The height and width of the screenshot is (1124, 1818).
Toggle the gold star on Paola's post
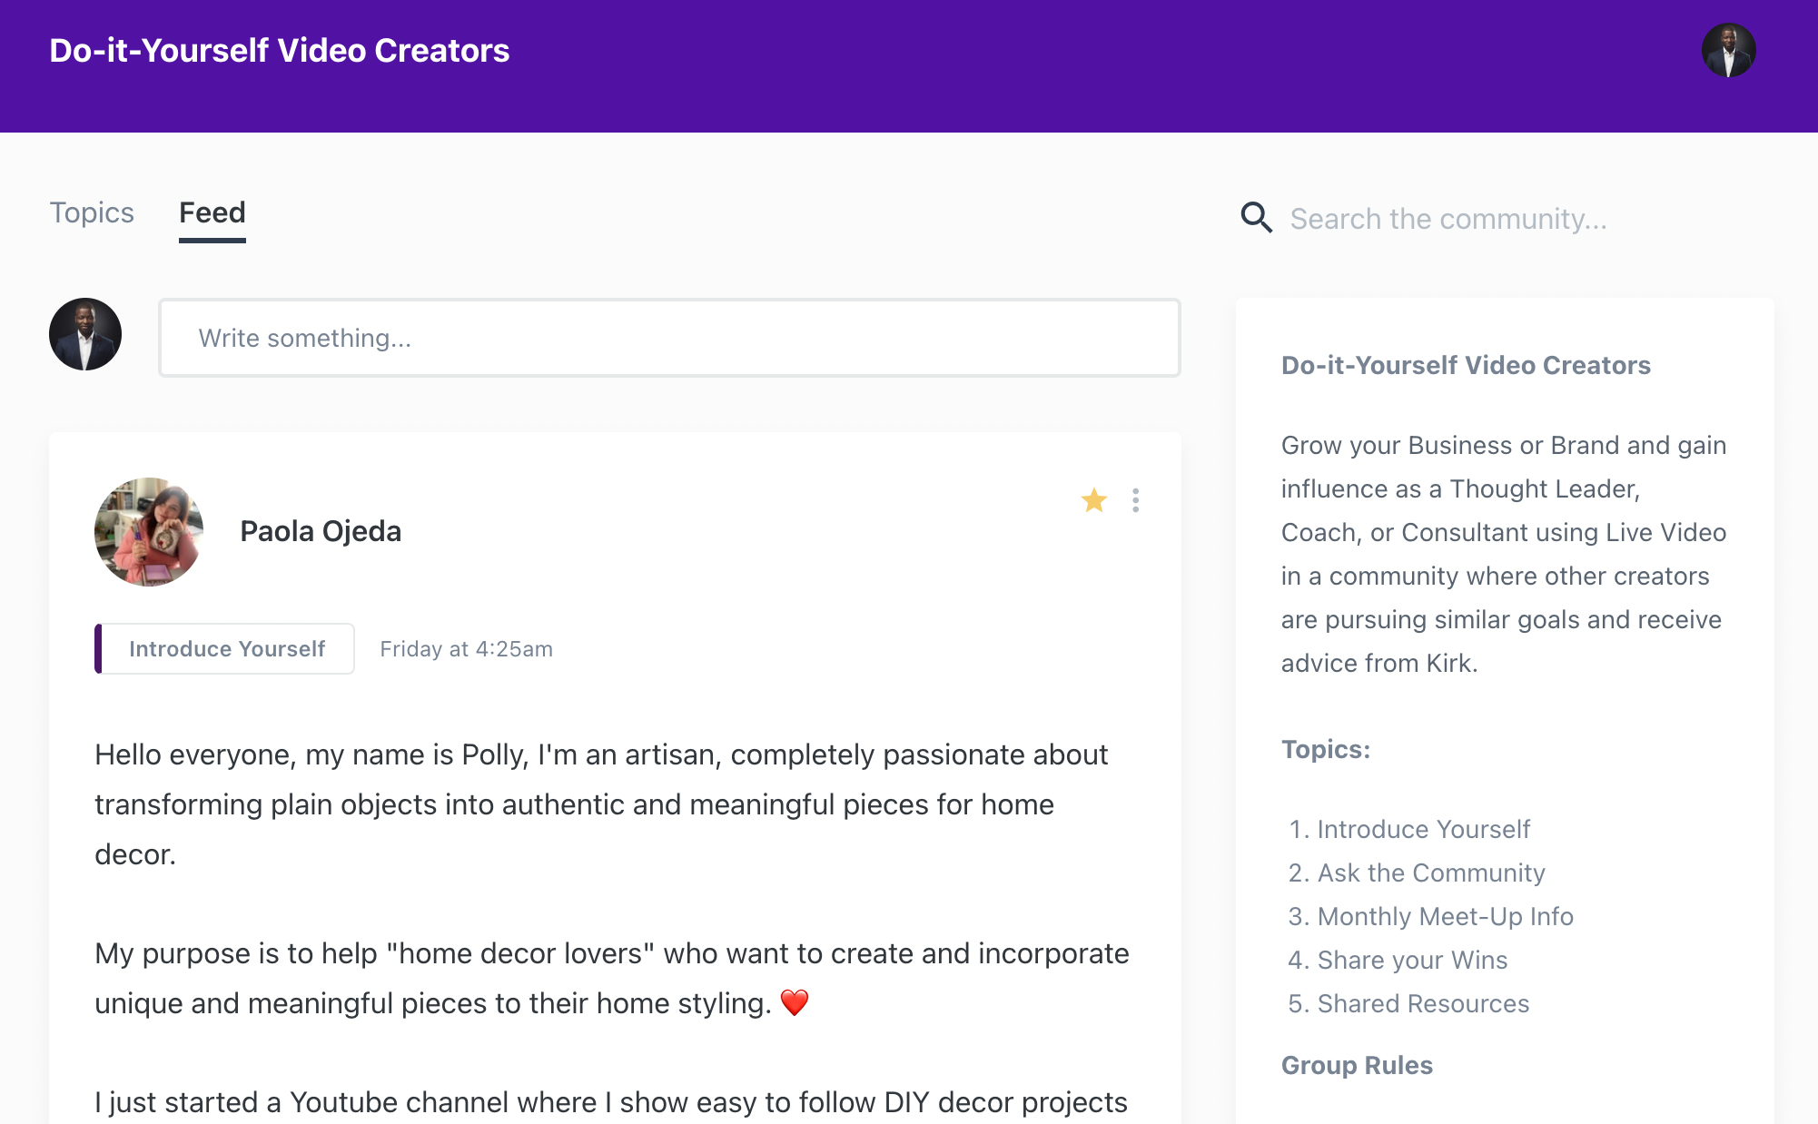coord(1093,500)
